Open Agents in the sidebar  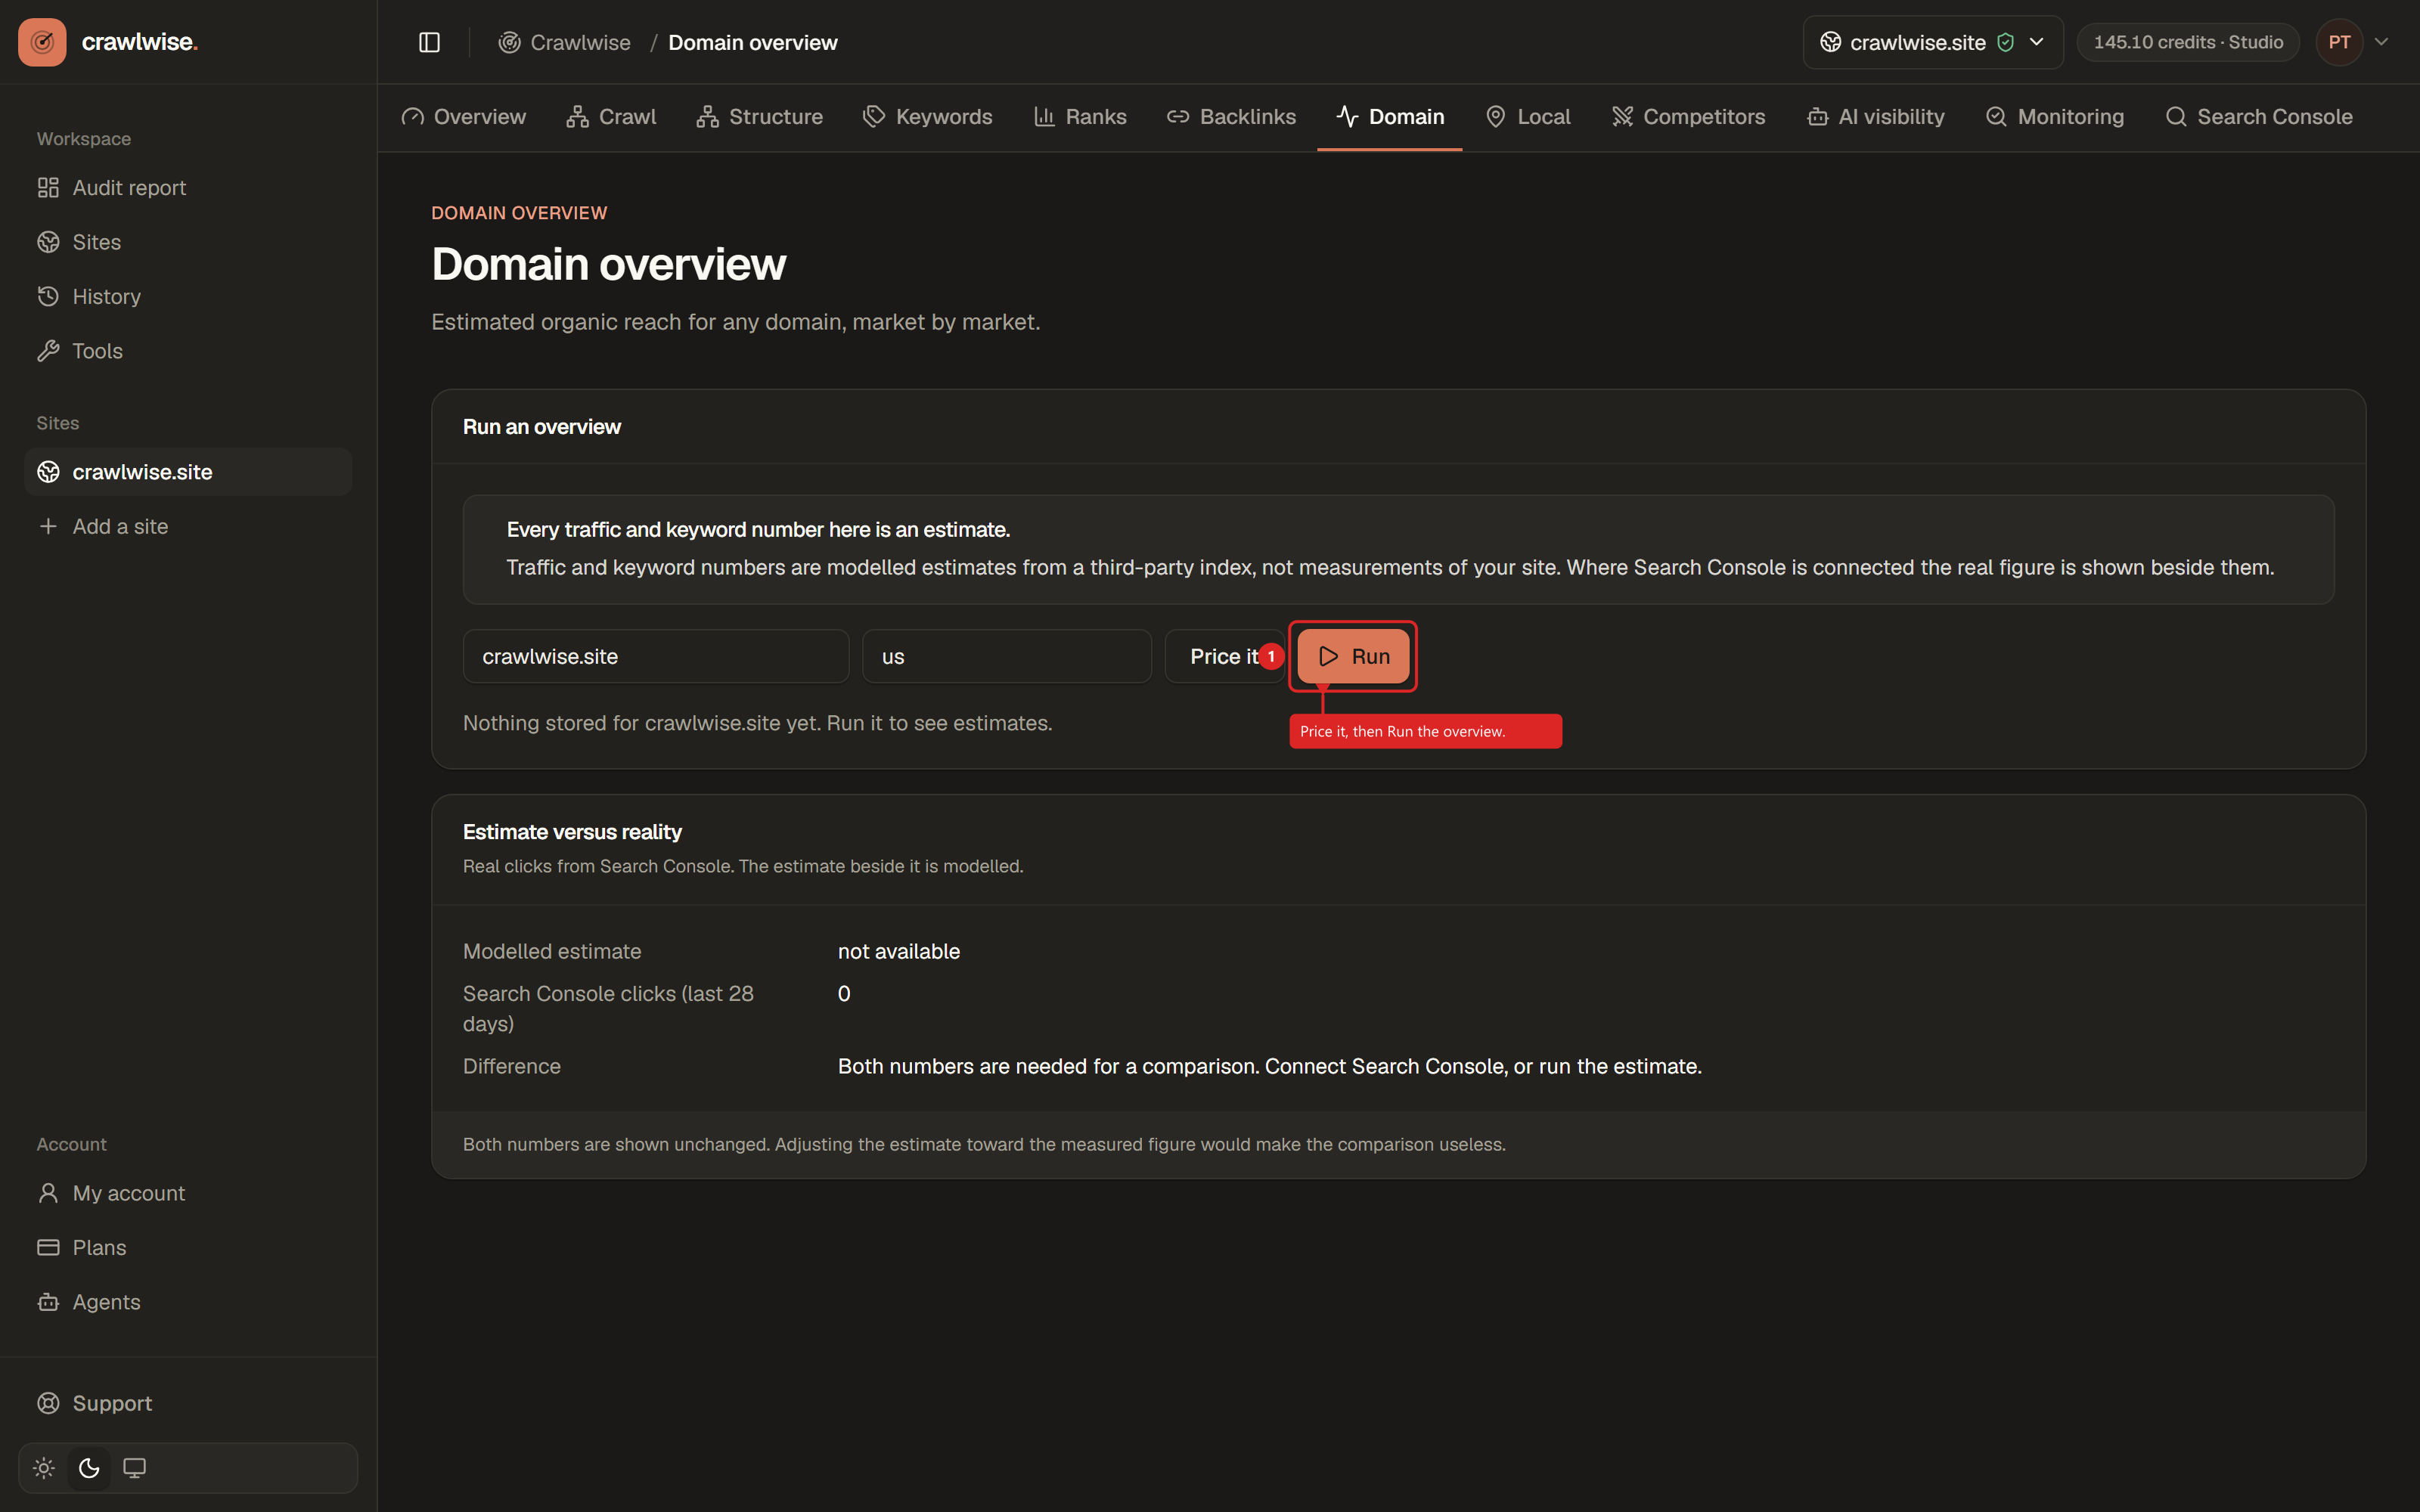click(x=188, y=1302)
